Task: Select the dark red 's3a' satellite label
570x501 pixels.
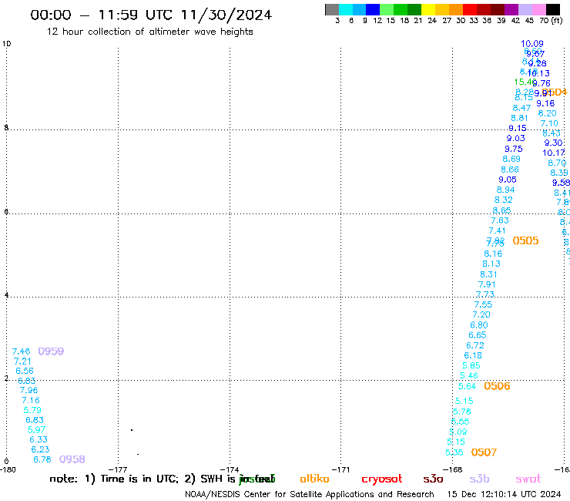Action: [x=433, y=479]
